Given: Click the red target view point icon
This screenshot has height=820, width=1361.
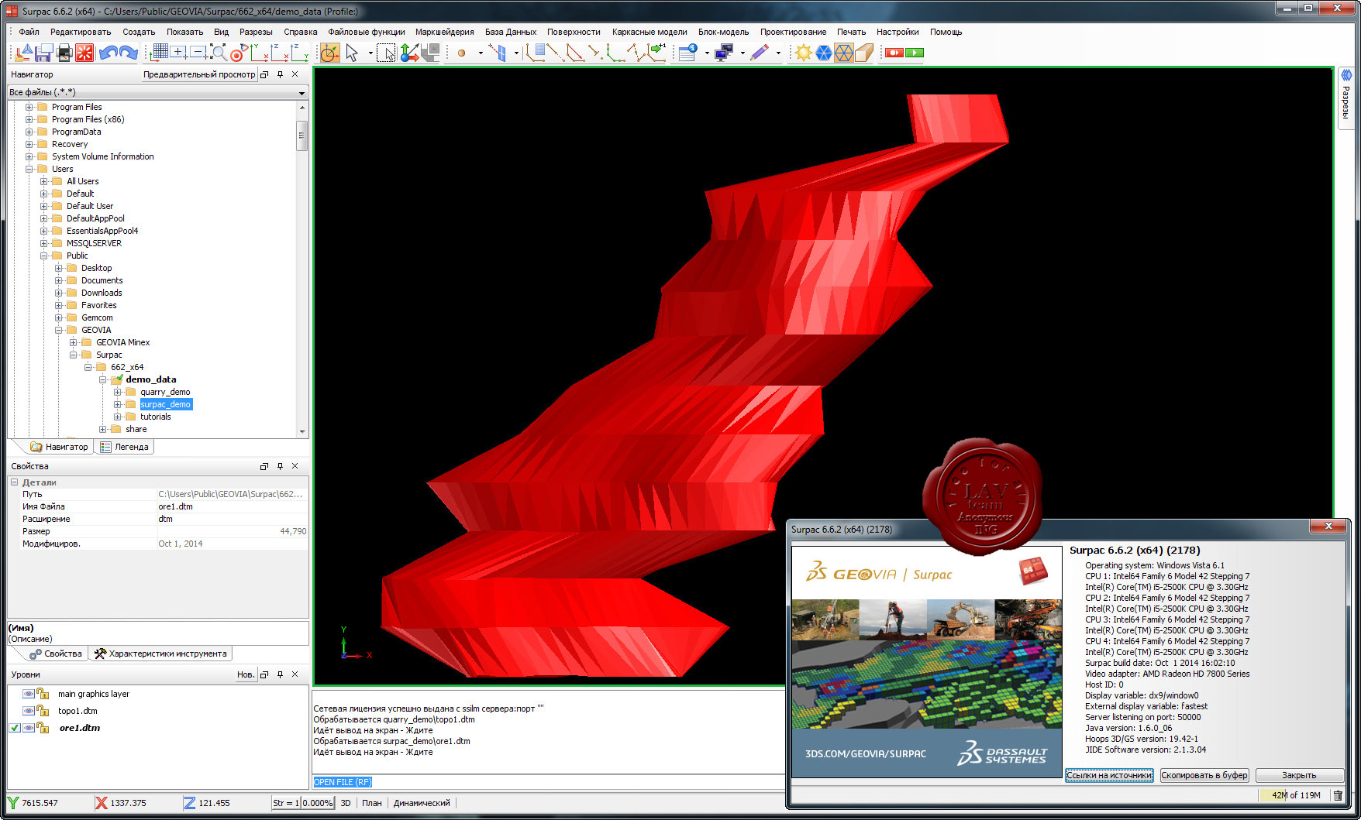Looking at the screenshot, I should tap(239, 53).
